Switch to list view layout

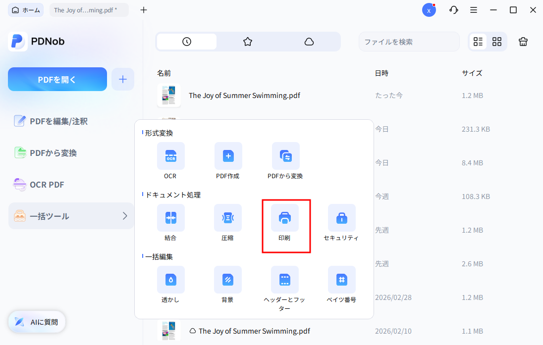(478, 42)
